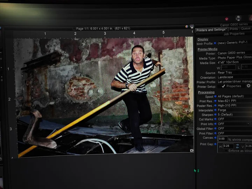Open the Interpolate dropdown showing Forge

click(234, 110)
